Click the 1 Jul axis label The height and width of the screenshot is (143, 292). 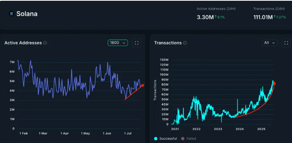point(128,134)
